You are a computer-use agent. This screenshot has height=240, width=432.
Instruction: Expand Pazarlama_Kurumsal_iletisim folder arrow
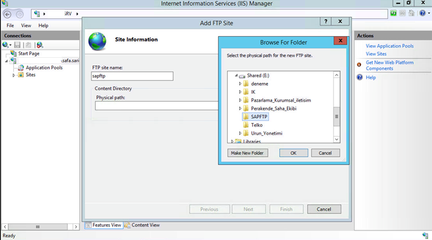(x=240, y=100)
